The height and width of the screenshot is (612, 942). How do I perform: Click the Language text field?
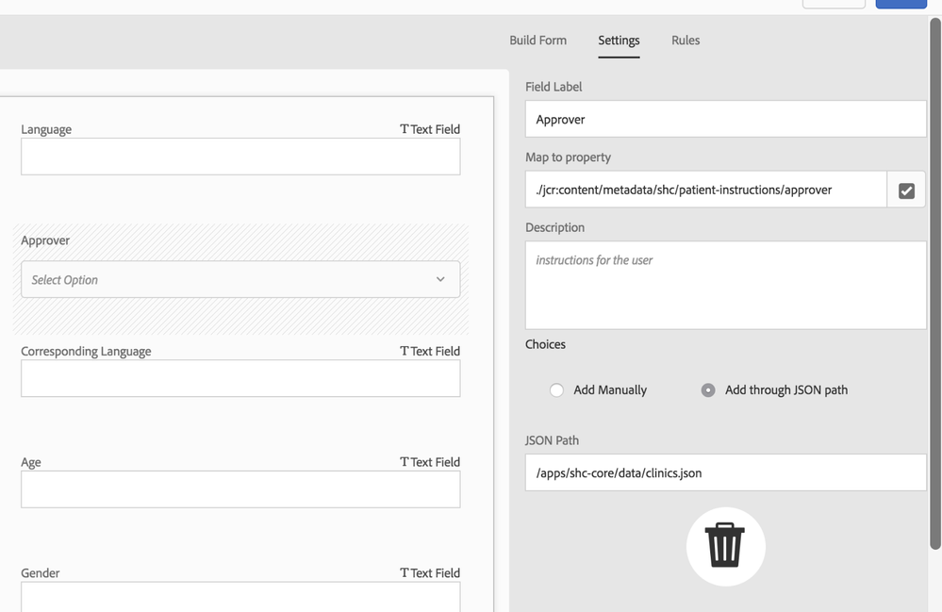240,157
